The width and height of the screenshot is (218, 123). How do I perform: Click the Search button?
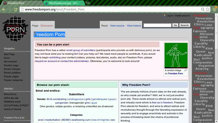click(185, 25)
